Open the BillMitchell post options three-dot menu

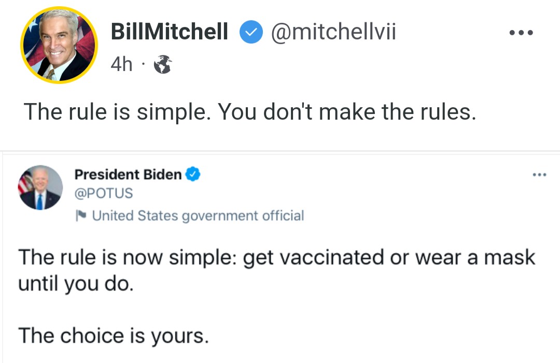coord(521,33)
